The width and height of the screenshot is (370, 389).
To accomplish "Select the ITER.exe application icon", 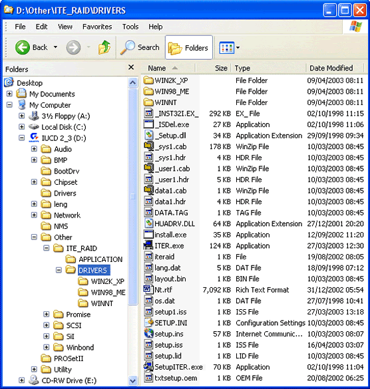I will coord(148,245).
